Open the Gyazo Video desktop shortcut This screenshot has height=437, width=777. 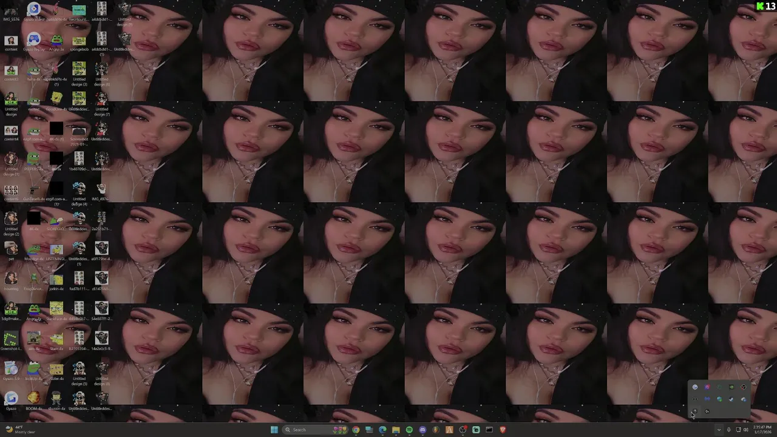pyautogui.click(x=34, y=12)
